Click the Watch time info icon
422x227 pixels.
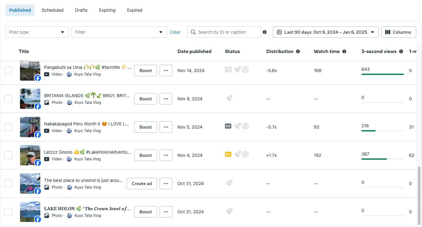click(344, 51)
